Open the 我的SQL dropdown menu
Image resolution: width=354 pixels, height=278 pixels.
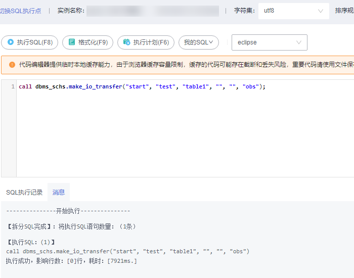198,42
